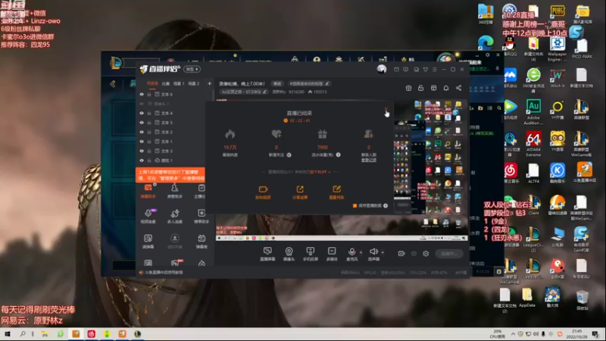Toggle lock on 文本 6 layer
The width and height of the screenshot is (606, 341).
pos(149,94)
